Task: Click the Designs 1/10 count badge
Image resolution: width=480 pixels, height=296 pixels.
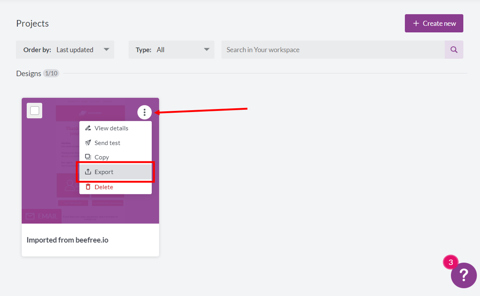Action: [51, 73]
